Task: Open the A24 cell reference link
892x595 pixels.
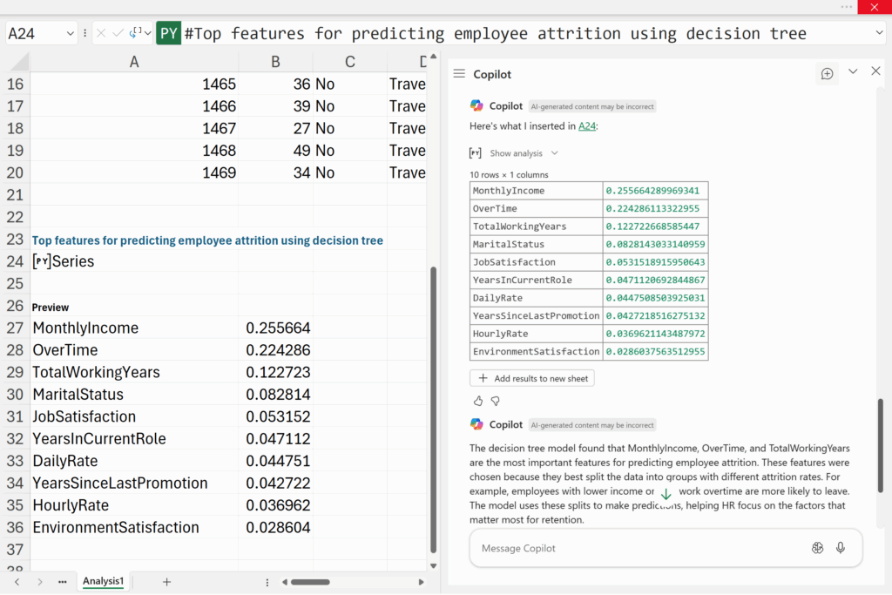Action: tap(588, 126)
